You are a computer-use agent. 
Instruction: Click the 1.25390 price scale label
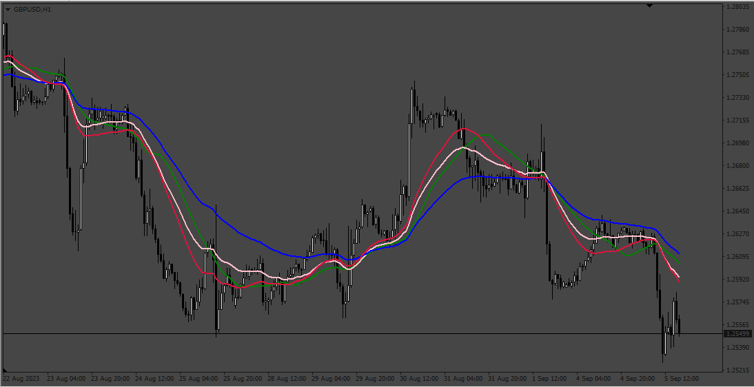(738, 348)
